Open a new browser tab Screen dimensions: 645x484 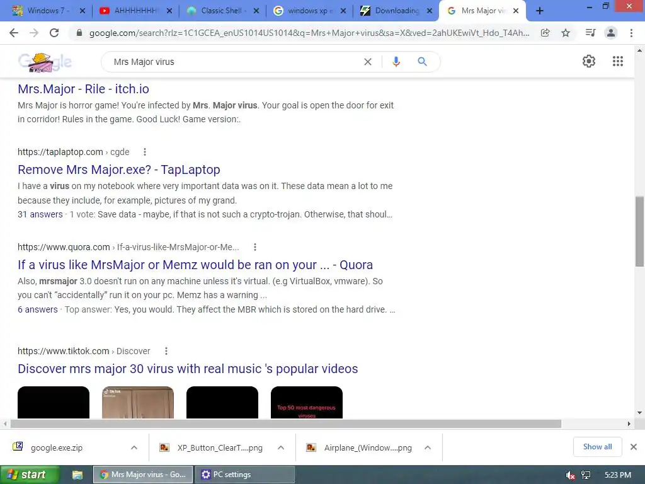coord(540,11)
